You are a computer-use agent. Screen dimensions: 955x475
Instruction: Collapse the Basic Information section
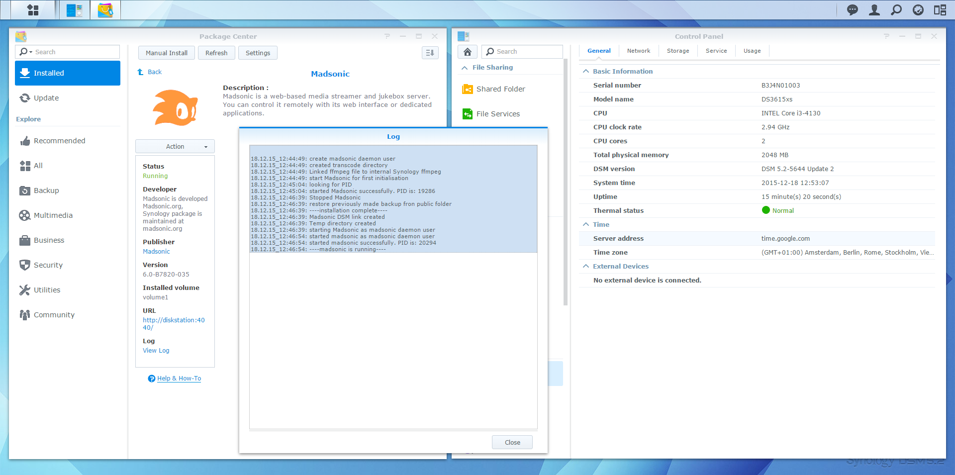[586, 72]
